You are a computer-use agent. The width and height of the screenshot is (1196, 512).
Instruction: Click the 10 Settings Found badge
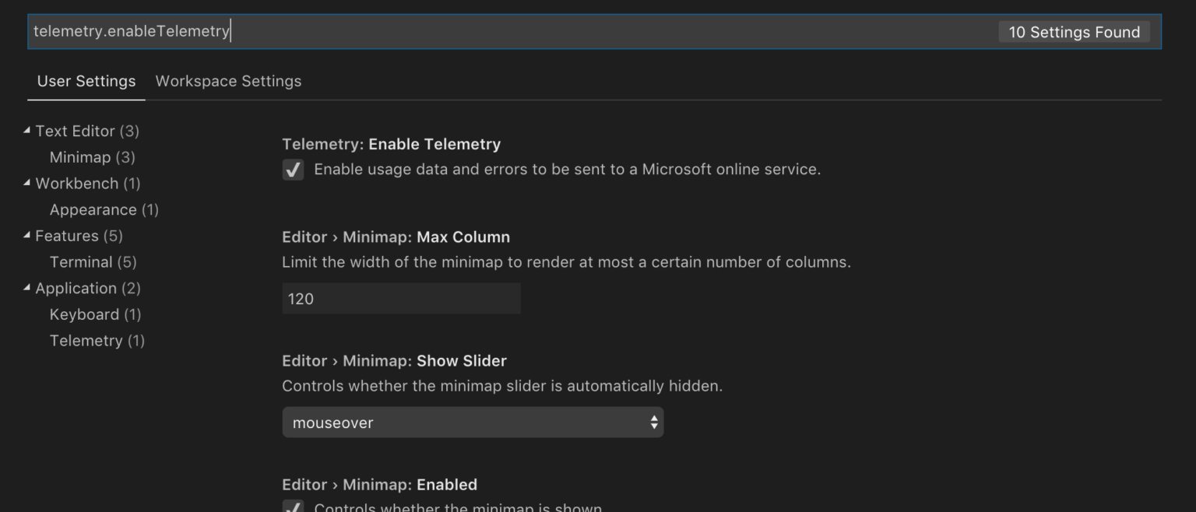coord(1074,32)
